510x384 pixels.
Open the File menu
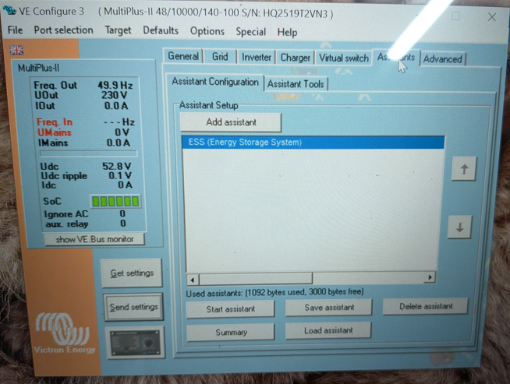tap(15, 30)
